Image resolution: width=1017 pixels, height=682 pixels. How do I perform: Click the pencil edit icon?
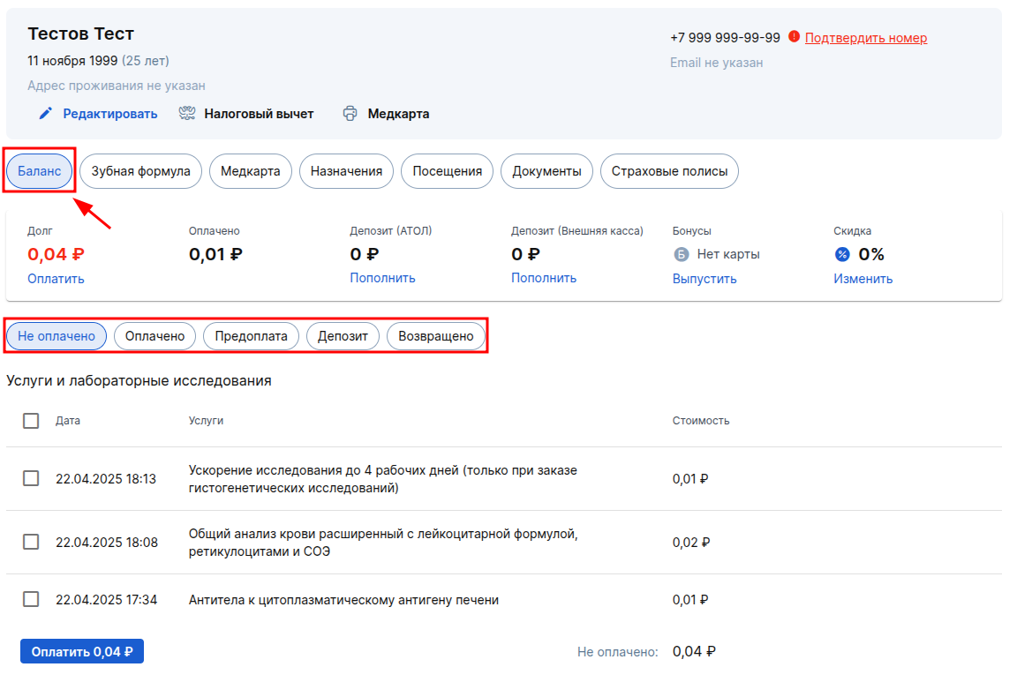45,114
